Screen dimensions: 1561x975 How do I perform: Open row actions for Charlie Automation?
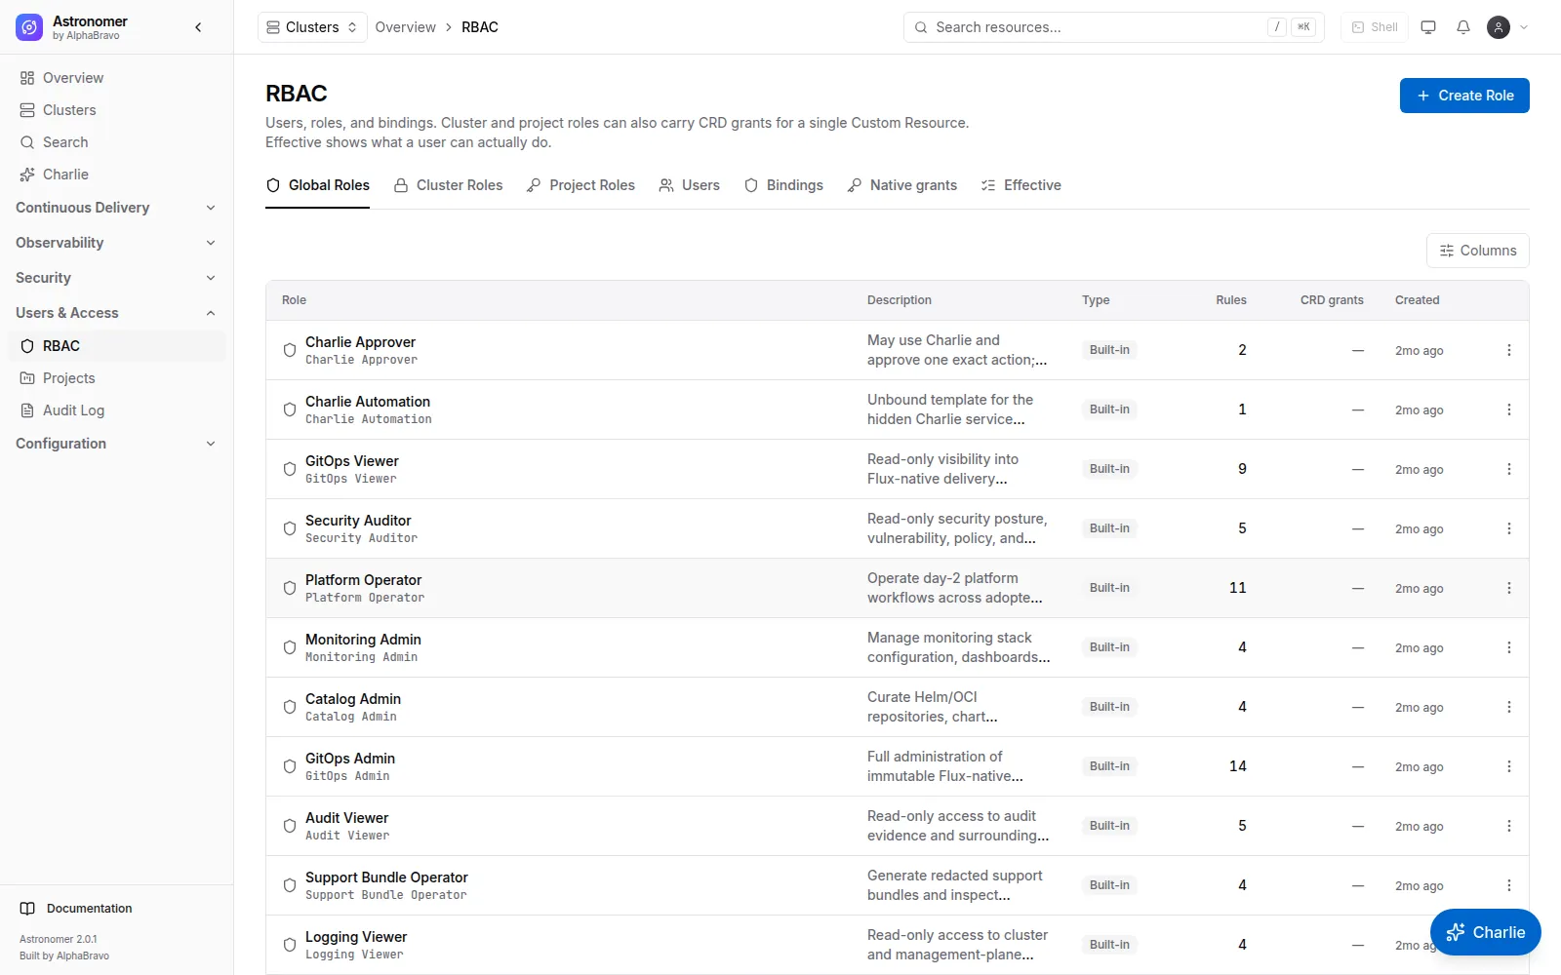1509,409
